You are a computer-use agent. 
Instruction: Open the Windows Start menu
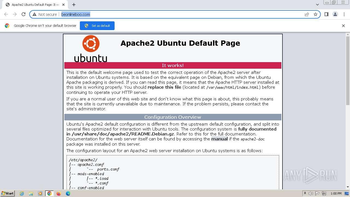(8, 193)
